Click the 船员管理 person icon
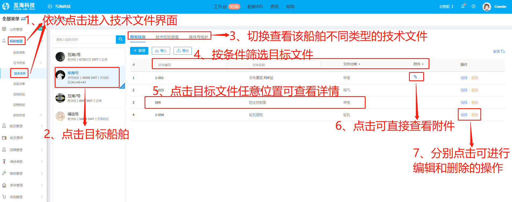Viewport: 512px width, 202px height. (4, 126)
